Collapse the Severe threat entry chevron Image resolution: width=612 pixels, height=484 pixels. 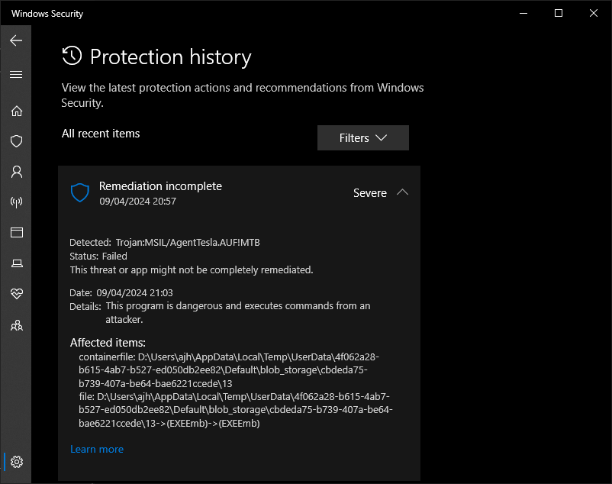click(402, 192)
